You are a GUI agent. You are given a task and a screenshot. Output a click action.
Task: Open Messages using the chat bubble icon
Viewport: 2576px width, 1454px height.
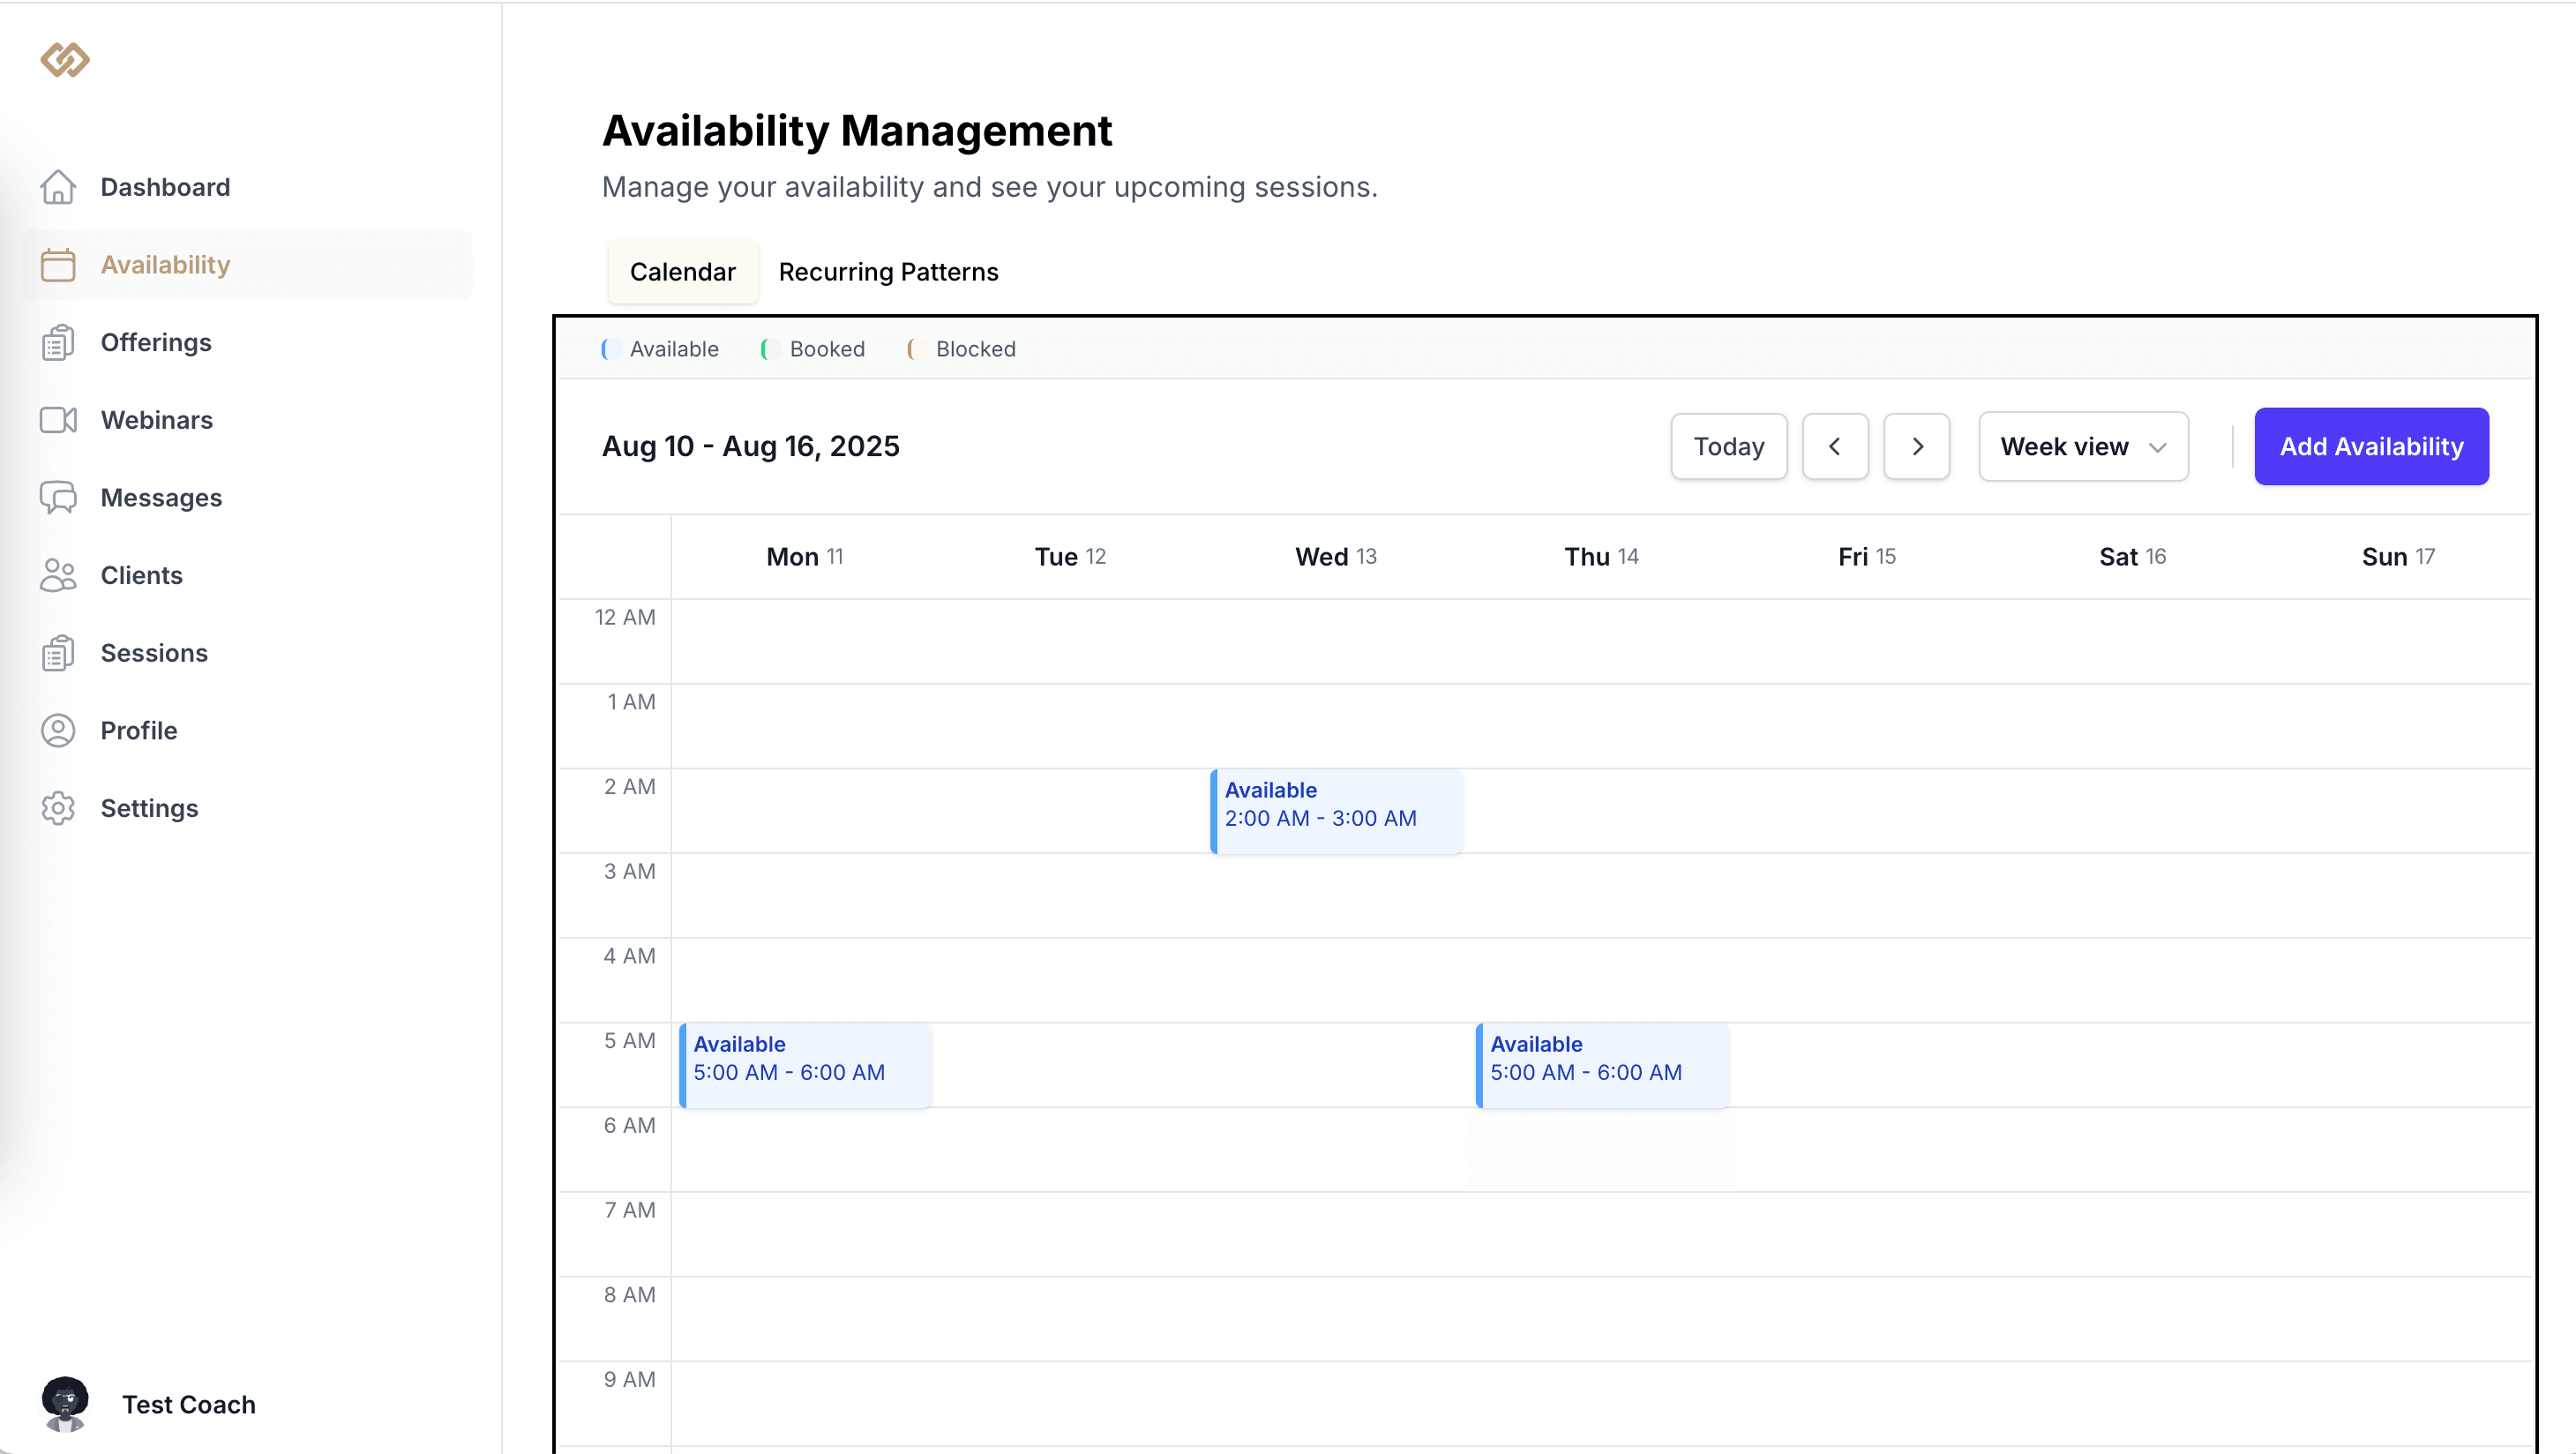(x=59, y=497)
